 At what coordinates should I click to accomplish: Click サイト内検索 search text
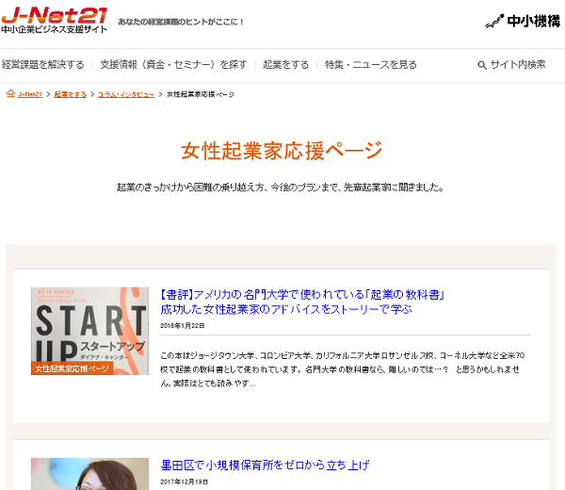tap(518, 65)
